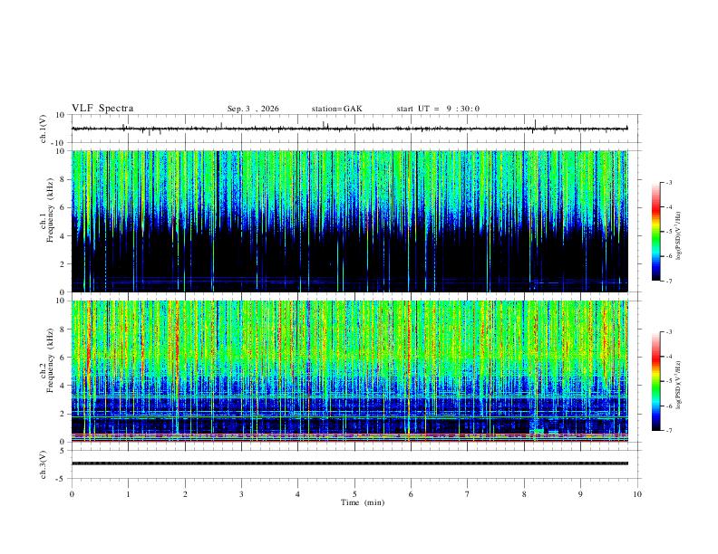Click the 'station=GAK' label
Viewport: 718px width, 554px height.
pos(336,109)
